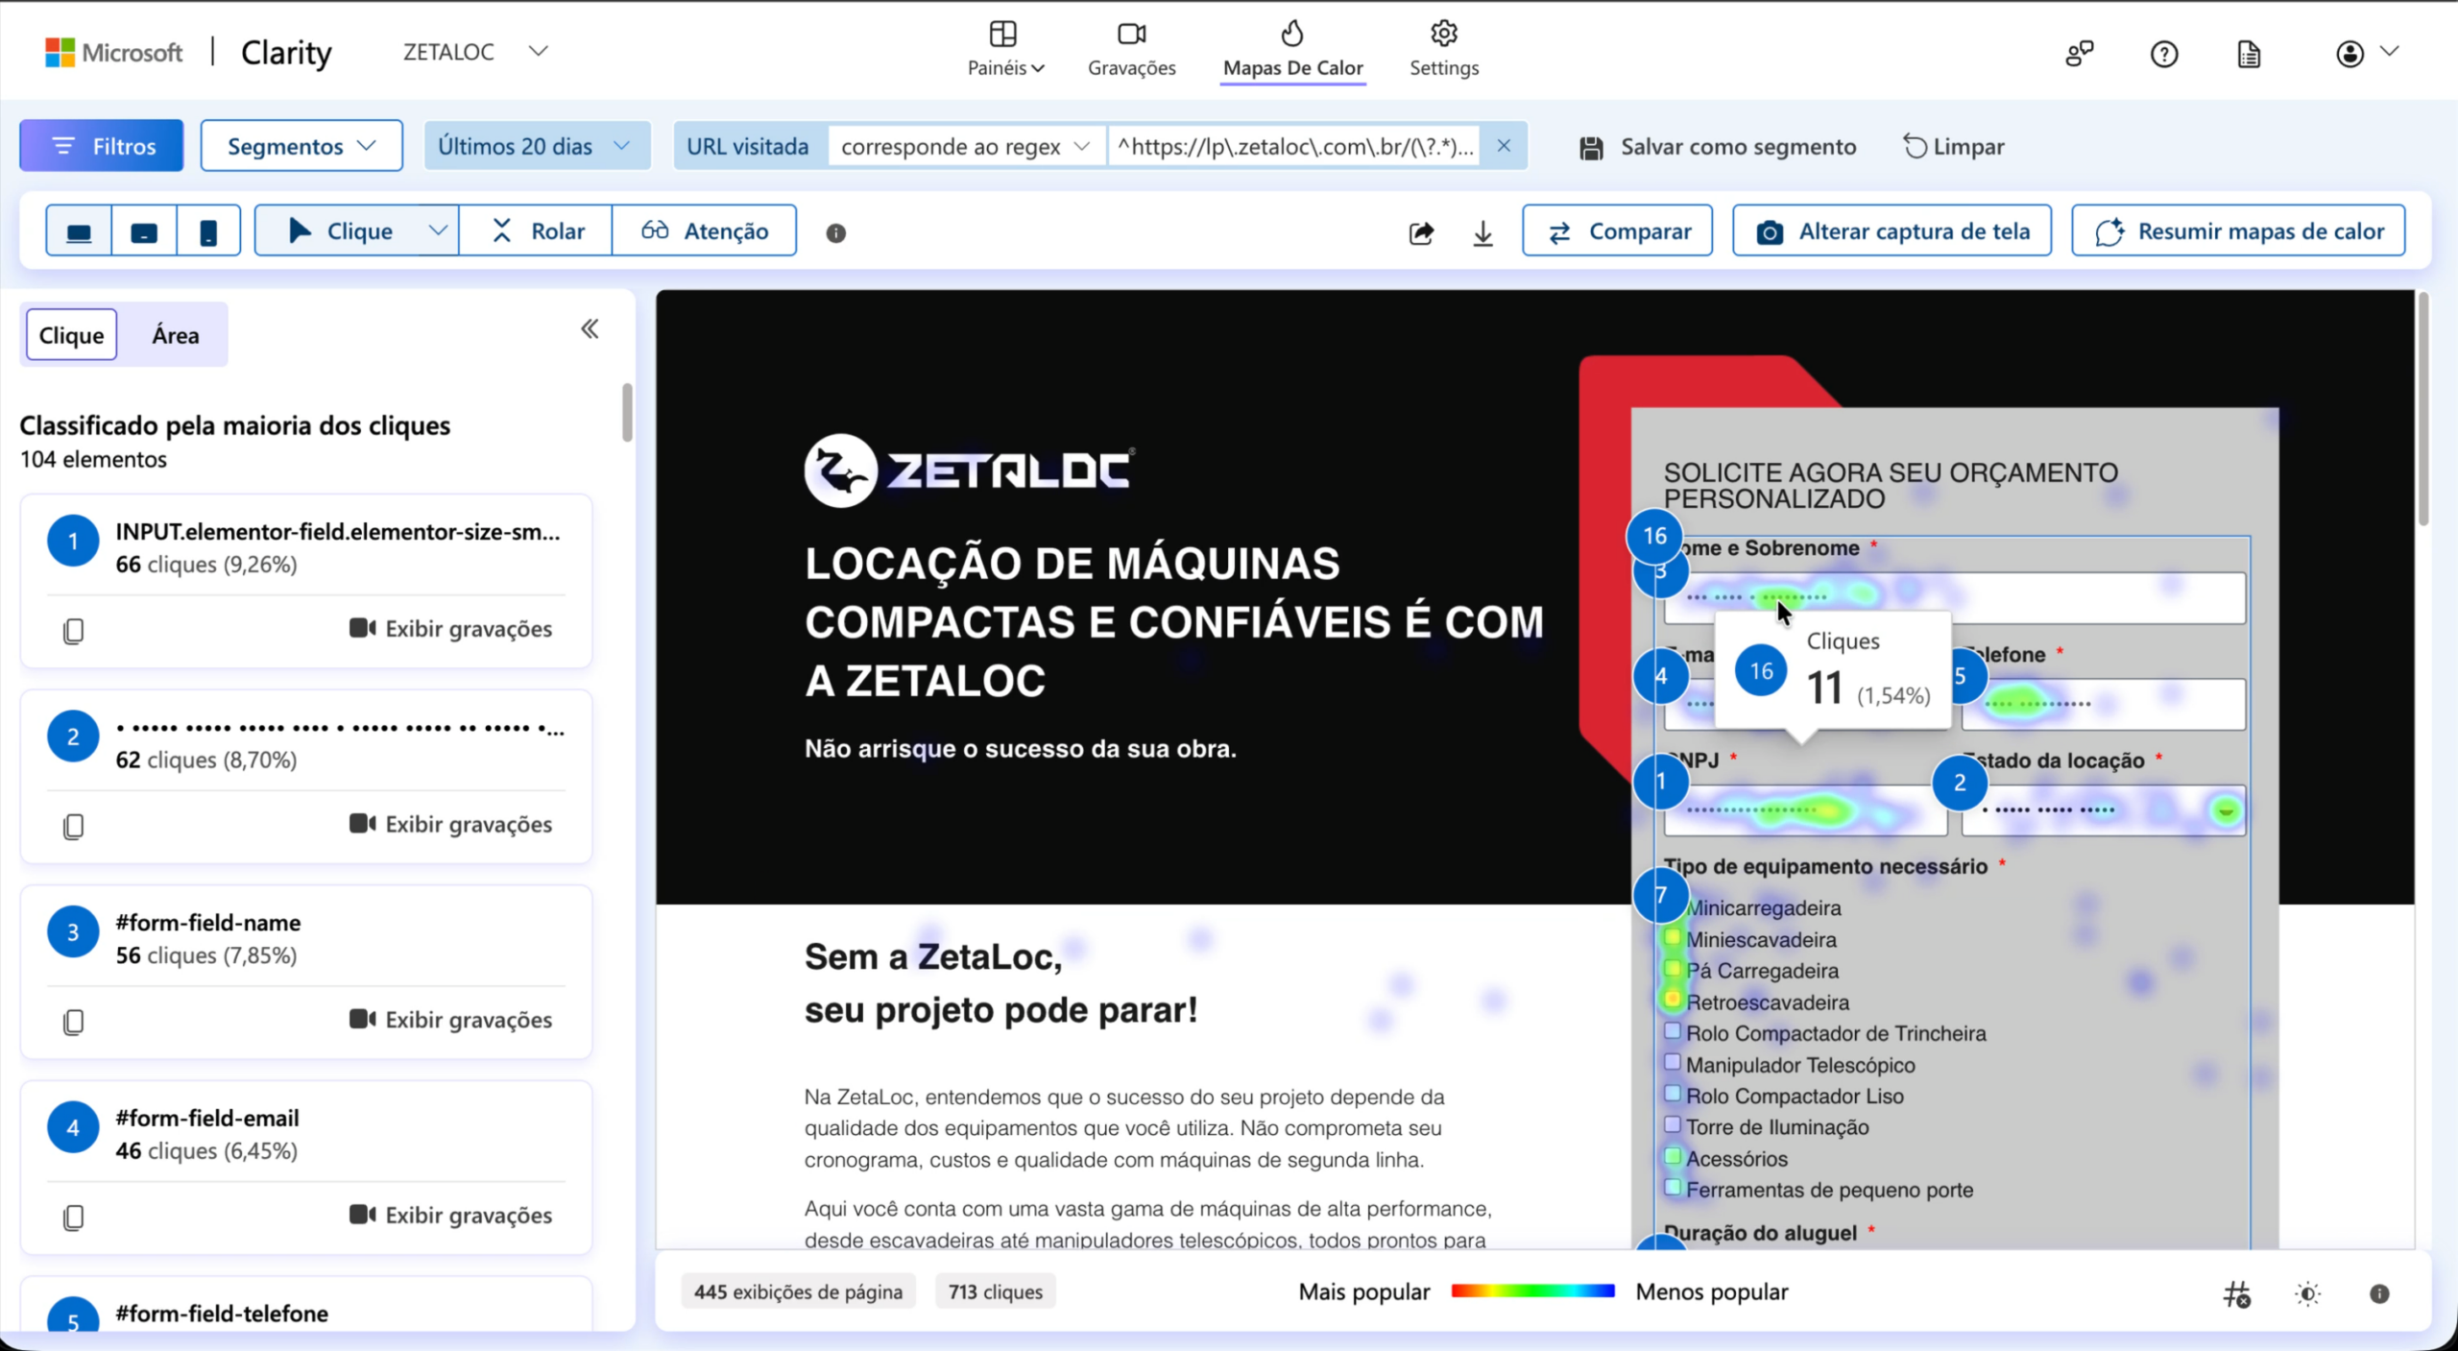The height and width of the screenshot is (1351, 2458).
Task: Expand the Painéis menu
Action: pos(1004,50)
